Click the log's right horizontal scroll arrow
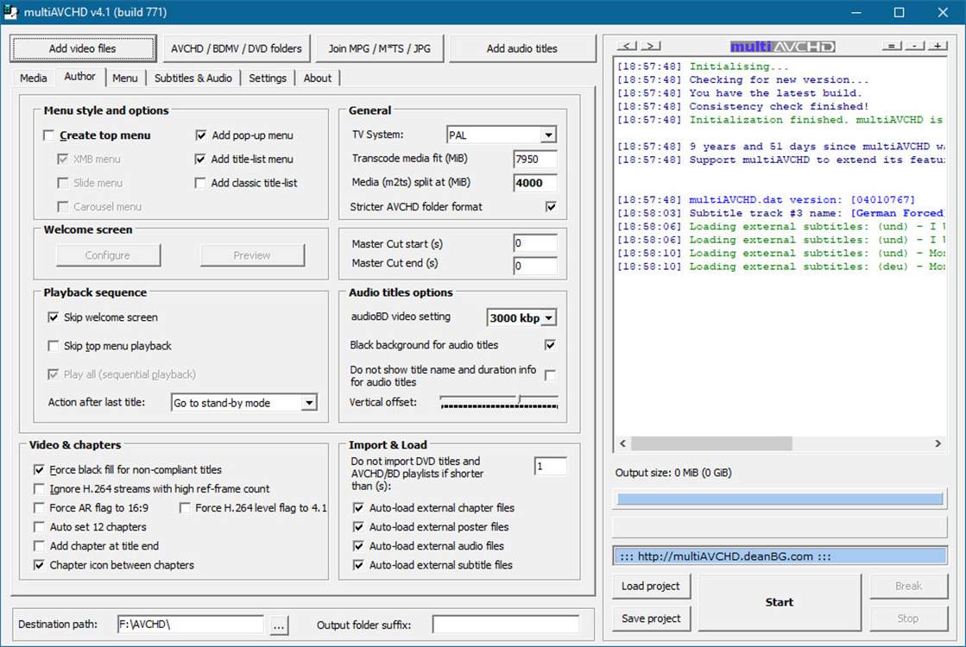966x647 pixels. pos(938,443)
